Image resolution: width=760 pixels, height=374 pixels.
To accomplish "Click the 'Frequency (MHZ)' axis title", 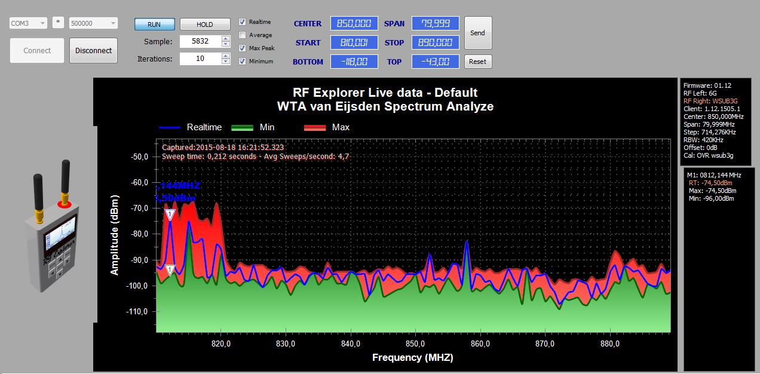I will point(413,357).
